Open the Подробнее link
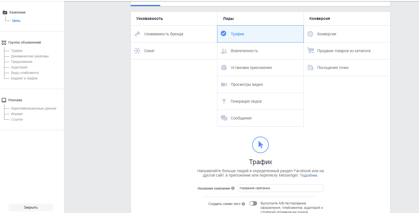Screen dimensions: 419x213 coord(309,175)
